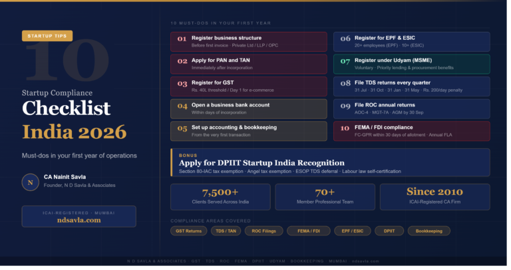Select the EPF / ESIC tag
This screenshot has height=270, width=511.
point(352,231)
